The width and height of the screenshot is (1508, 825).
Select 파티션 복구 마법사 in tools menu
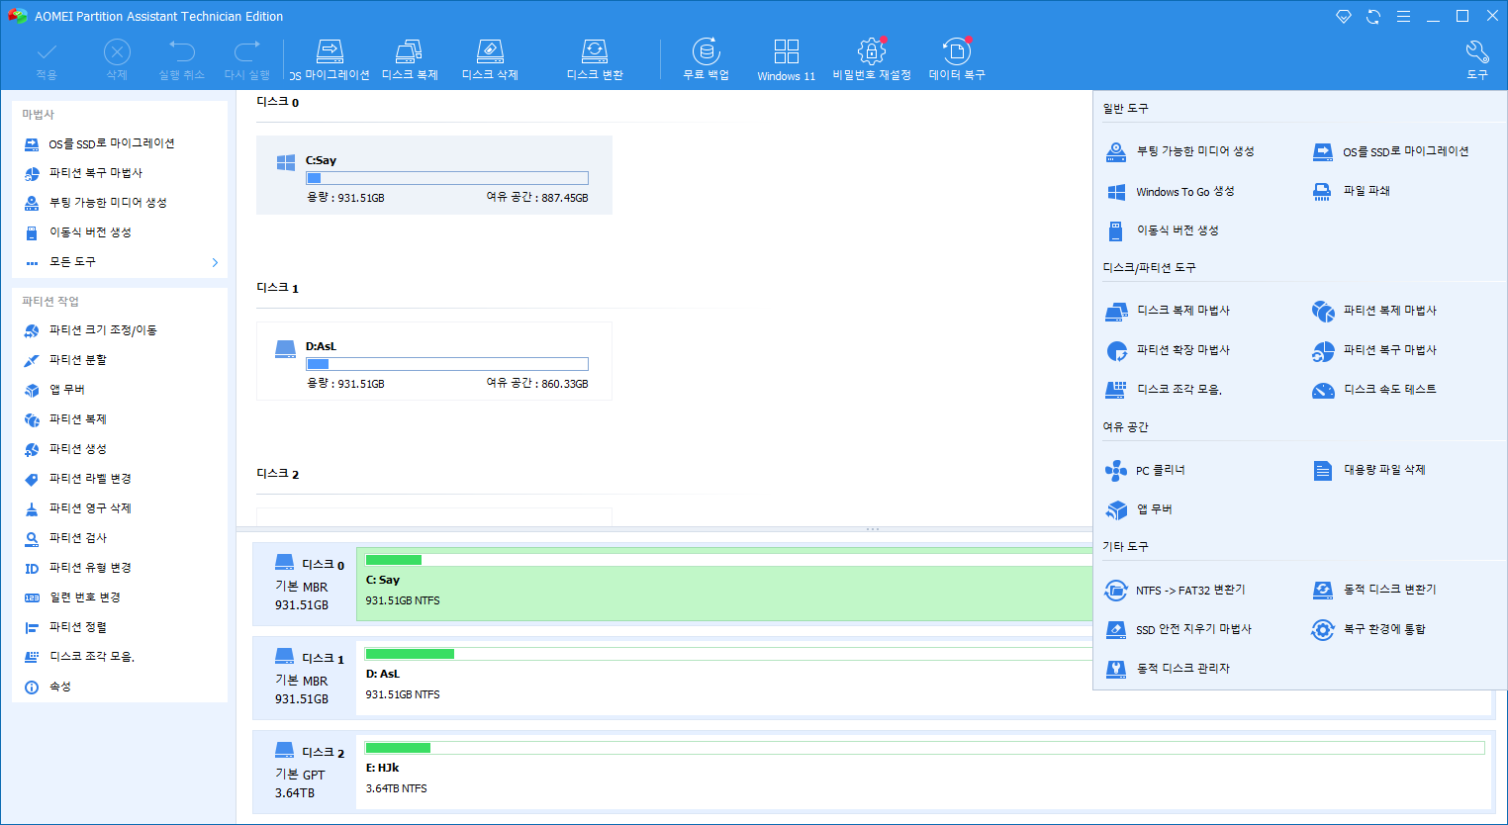[1374, 350]
